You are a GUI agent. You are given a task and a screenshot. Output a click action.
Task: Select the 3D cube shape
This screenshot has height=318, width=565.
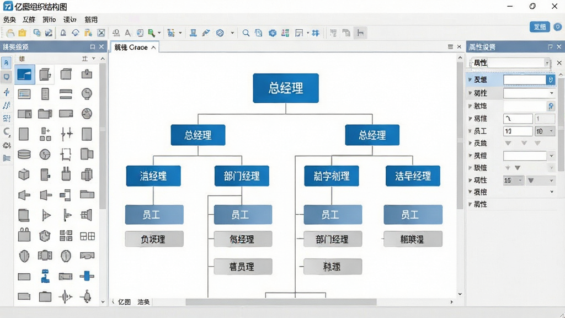24,174
